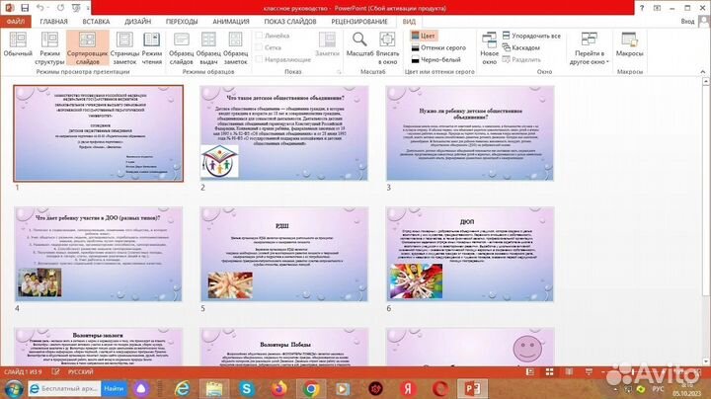Image resolution: width=711 pixels, height=399 pixels.
Task: Open the Show (Показ) group dialog launcher
Action: pos(339,72)
